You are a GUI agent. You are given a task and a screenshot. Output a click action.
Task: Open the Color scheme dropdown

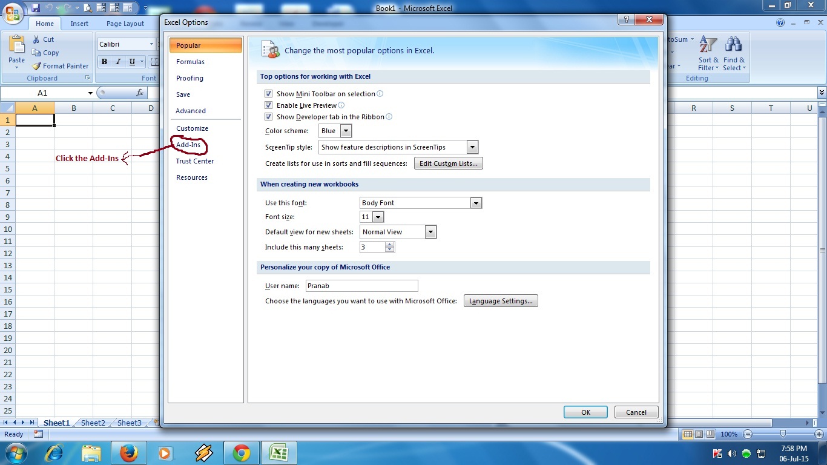click(346, 131)
